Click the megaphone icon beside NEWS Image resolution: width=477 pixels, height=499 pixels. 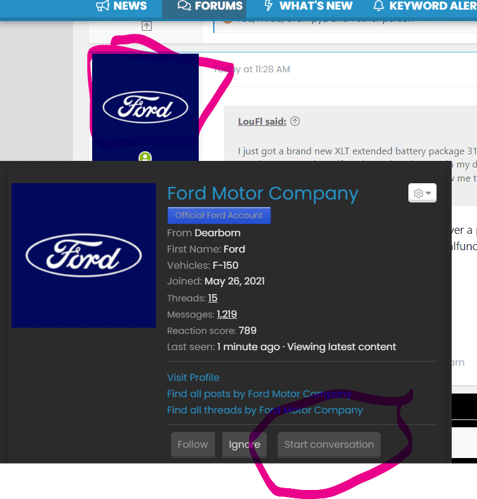tap(102, 6)
